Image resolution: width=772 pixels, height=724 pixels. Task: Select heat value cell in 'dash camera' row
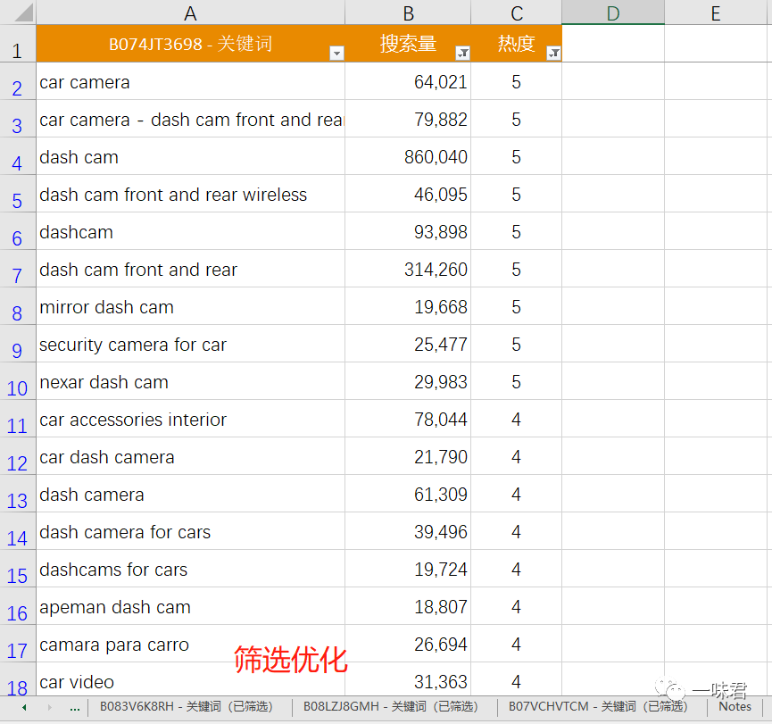[x=517, y=494]
